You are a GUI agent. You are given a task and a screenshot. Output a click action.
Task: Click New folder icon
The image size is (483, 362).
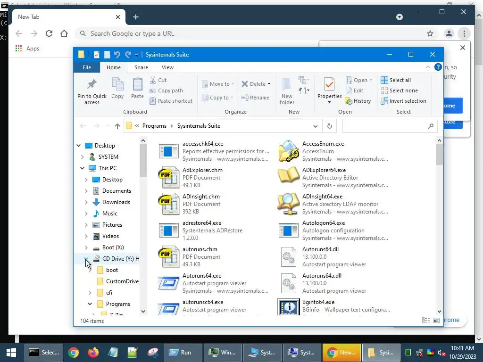[286, 85]
